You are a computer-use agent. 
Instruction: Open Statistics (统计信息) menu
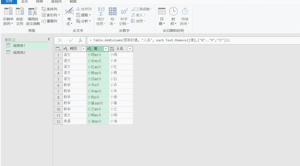(x=101, y=16)
